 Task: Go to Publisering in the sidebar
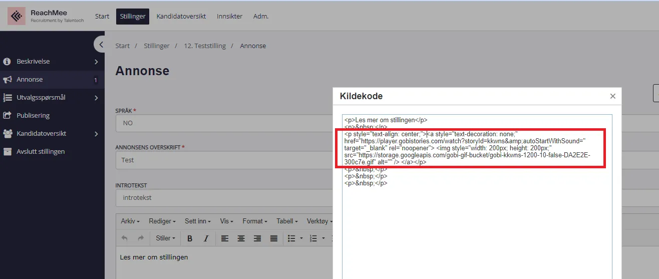click(x=33, y=115)
